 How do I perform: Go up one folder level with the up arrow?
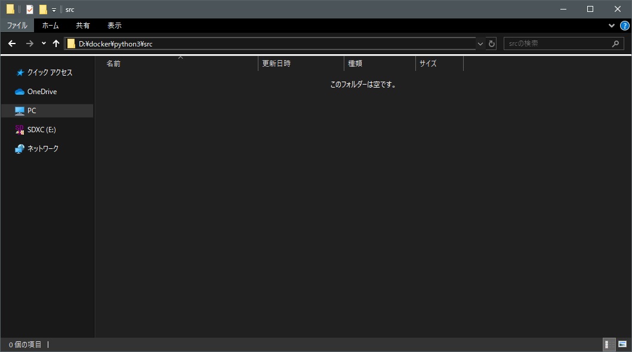56,43
